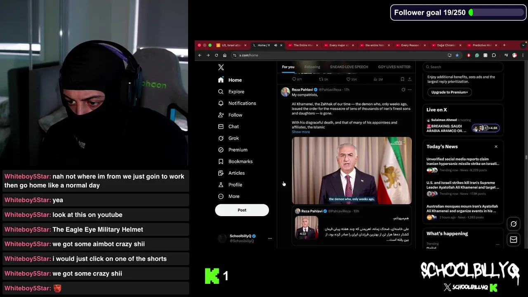Bookmark this page with the star icon
528x297 pixels.
pos(457,55)
